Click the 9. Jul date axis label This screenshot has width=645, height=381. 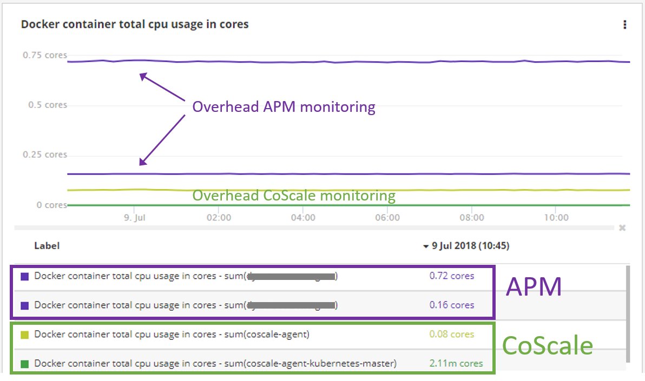tap(135, 218)
